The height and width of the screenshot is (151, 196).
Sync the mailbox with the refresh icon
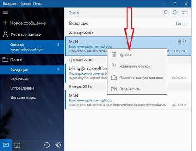(x=175, y=12)
